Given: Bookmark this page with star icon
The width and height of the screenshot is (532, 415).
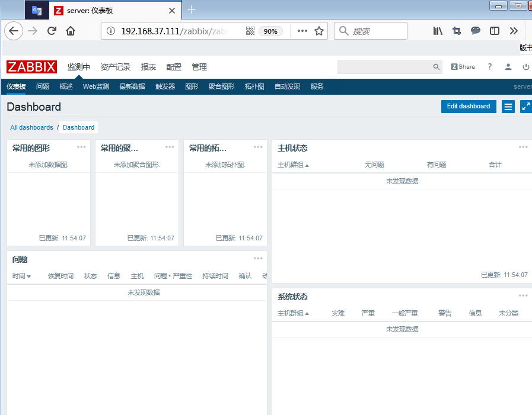Looking at the screenshot, I should coord(319,31).
